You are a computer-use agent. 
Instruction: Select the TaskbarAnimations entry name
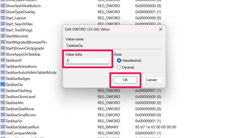[x=21, y=66]
